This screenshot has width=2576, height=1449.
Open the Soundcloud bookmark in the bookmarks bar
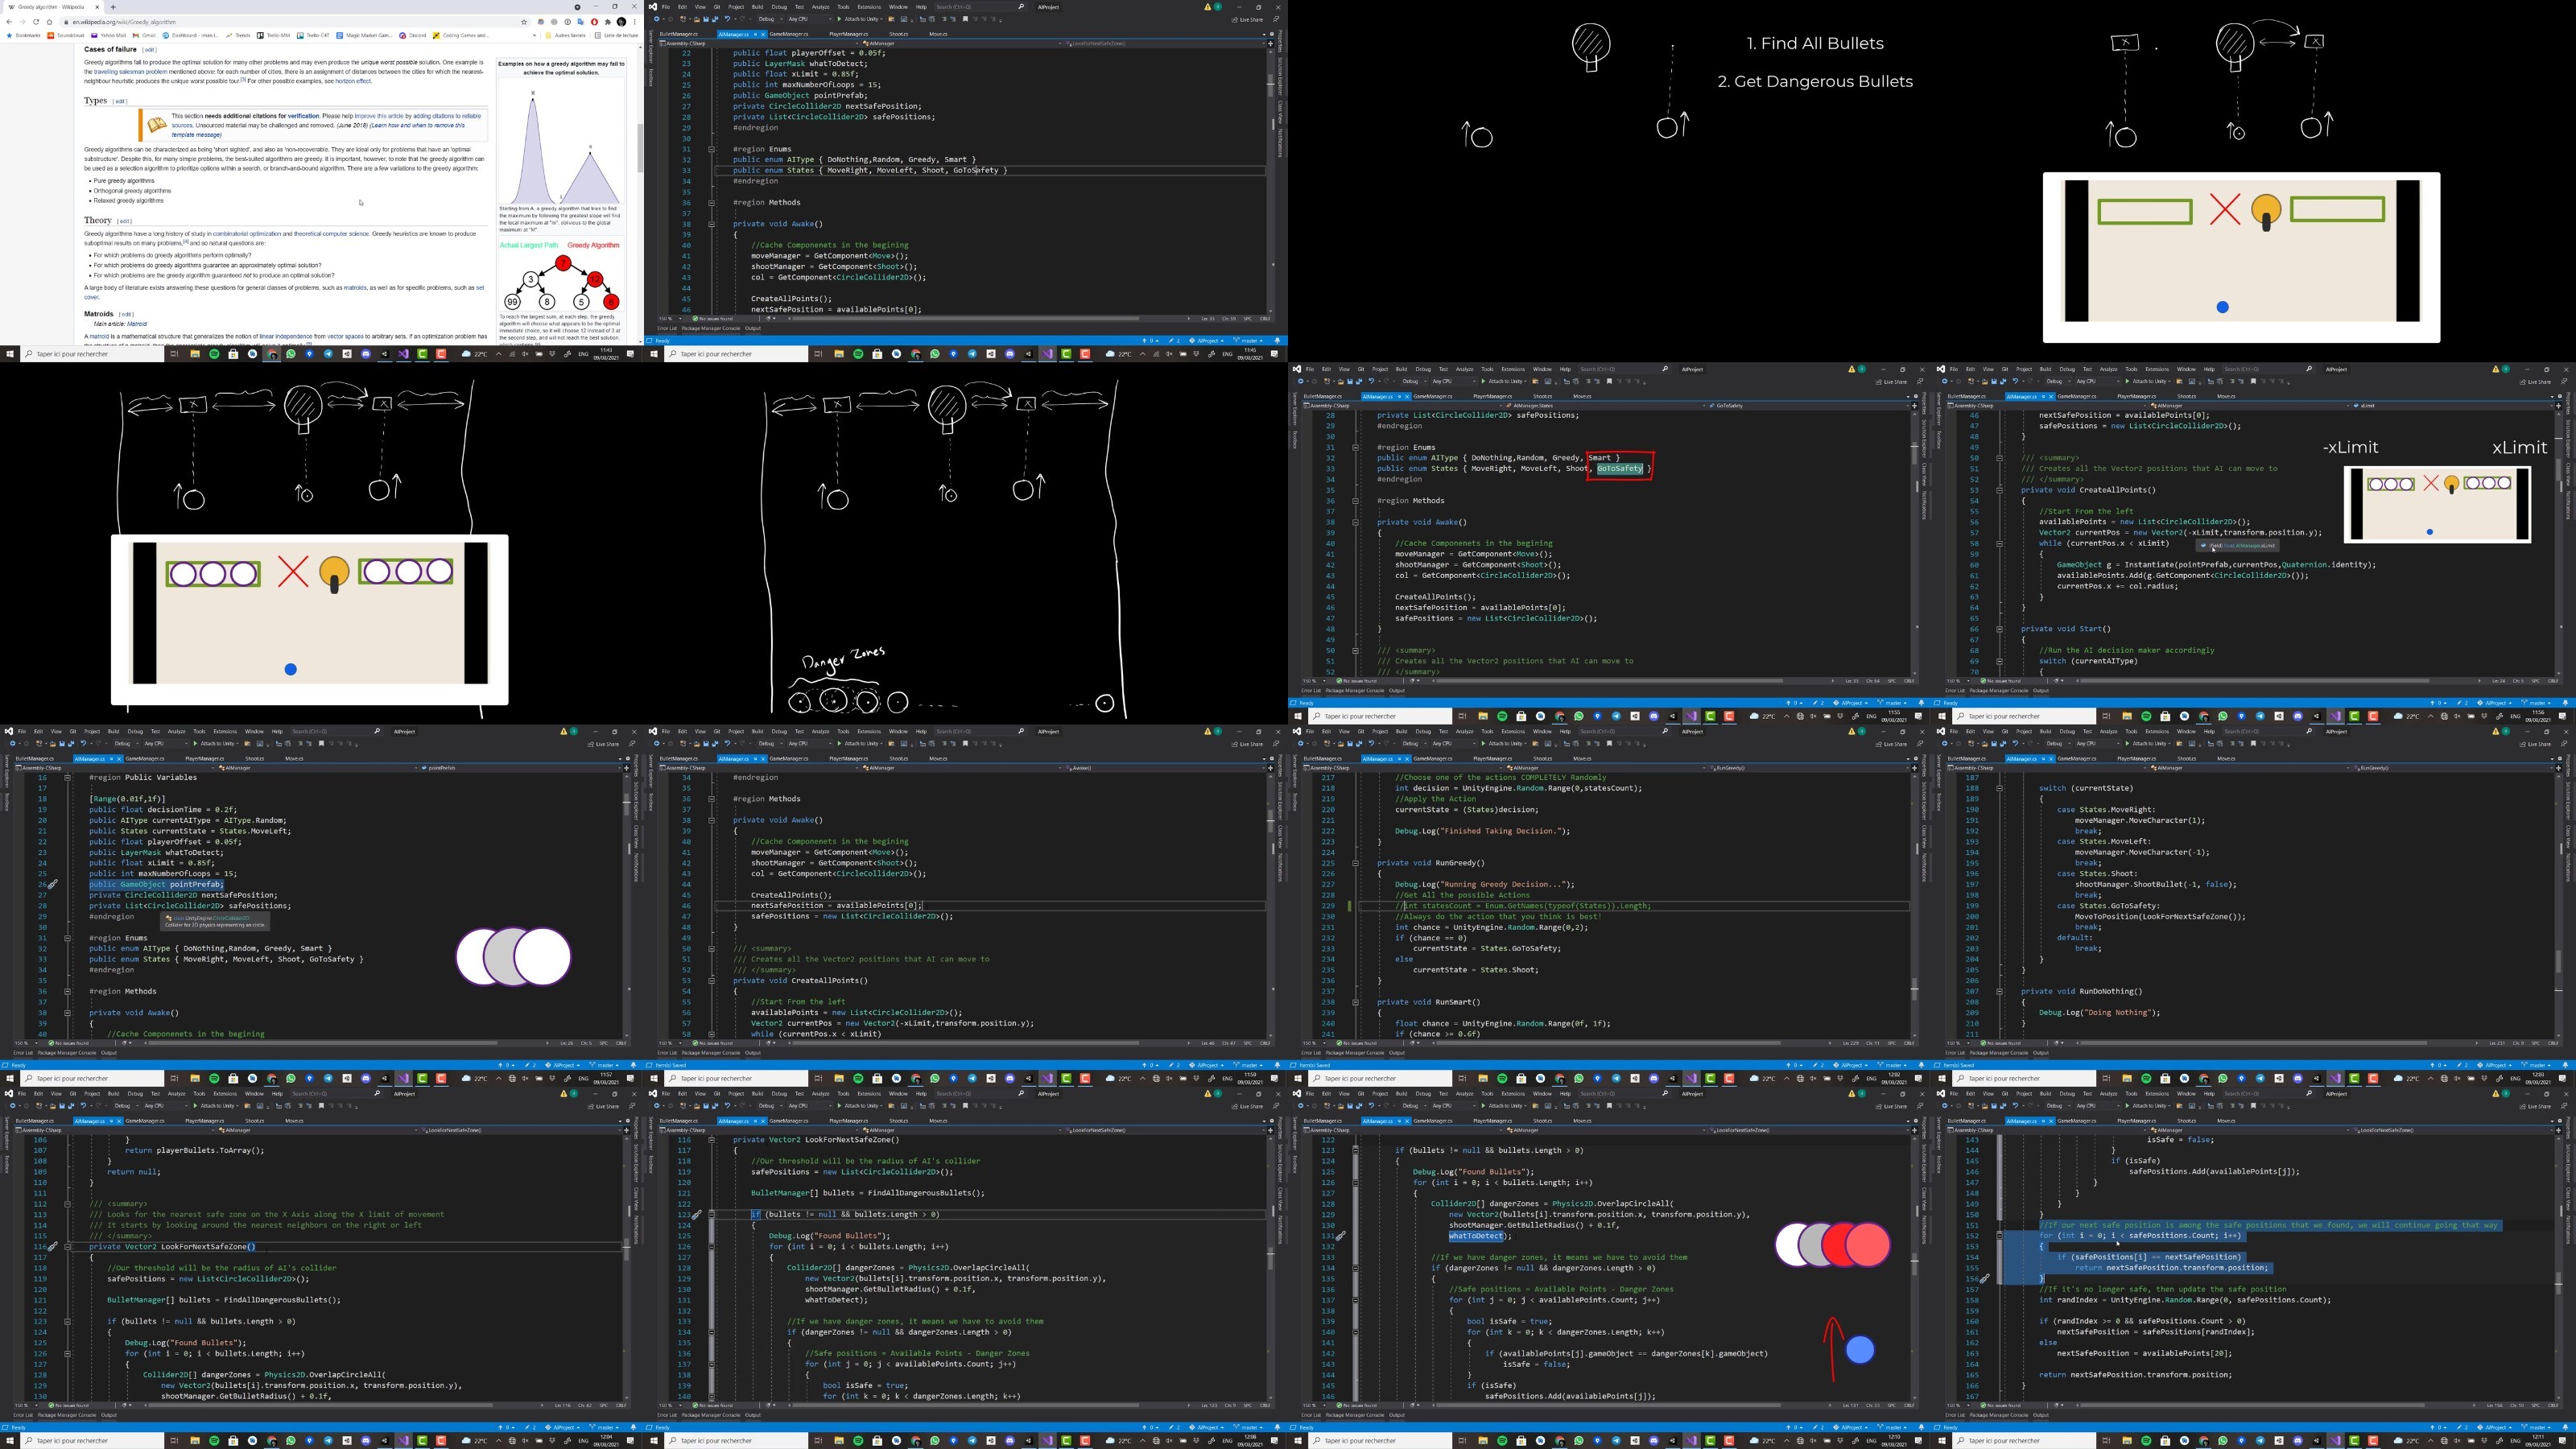[66, 35]
